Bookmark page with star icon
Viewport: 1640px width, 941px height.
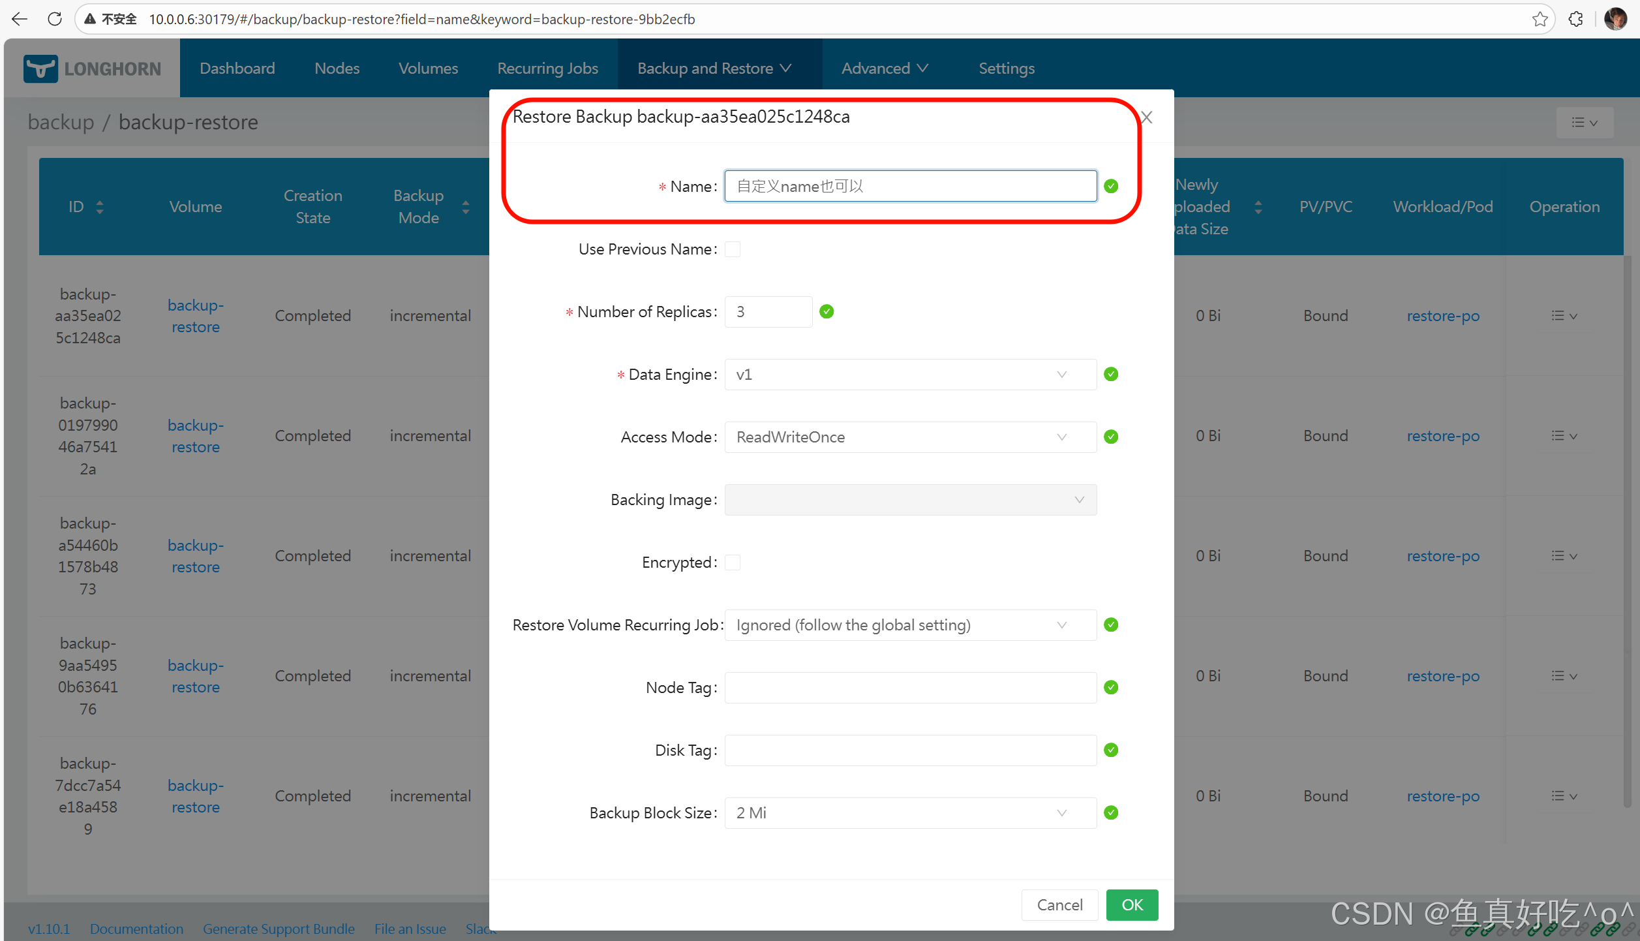click(1540, 19)
